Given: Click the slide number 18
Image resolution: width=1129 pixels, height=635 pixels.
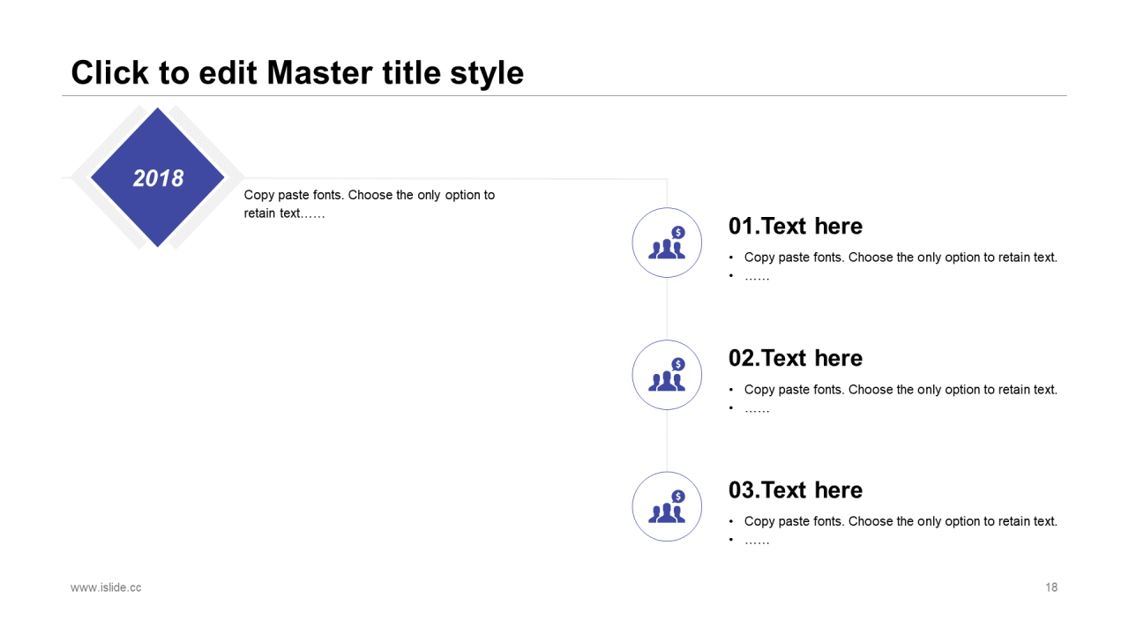Looking at the screenshot, I should pos(1051,587).
